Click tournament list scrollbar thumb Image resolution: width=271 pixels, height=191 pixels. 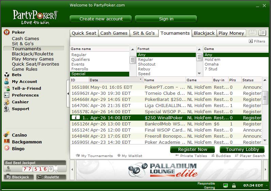coord(265,98)
